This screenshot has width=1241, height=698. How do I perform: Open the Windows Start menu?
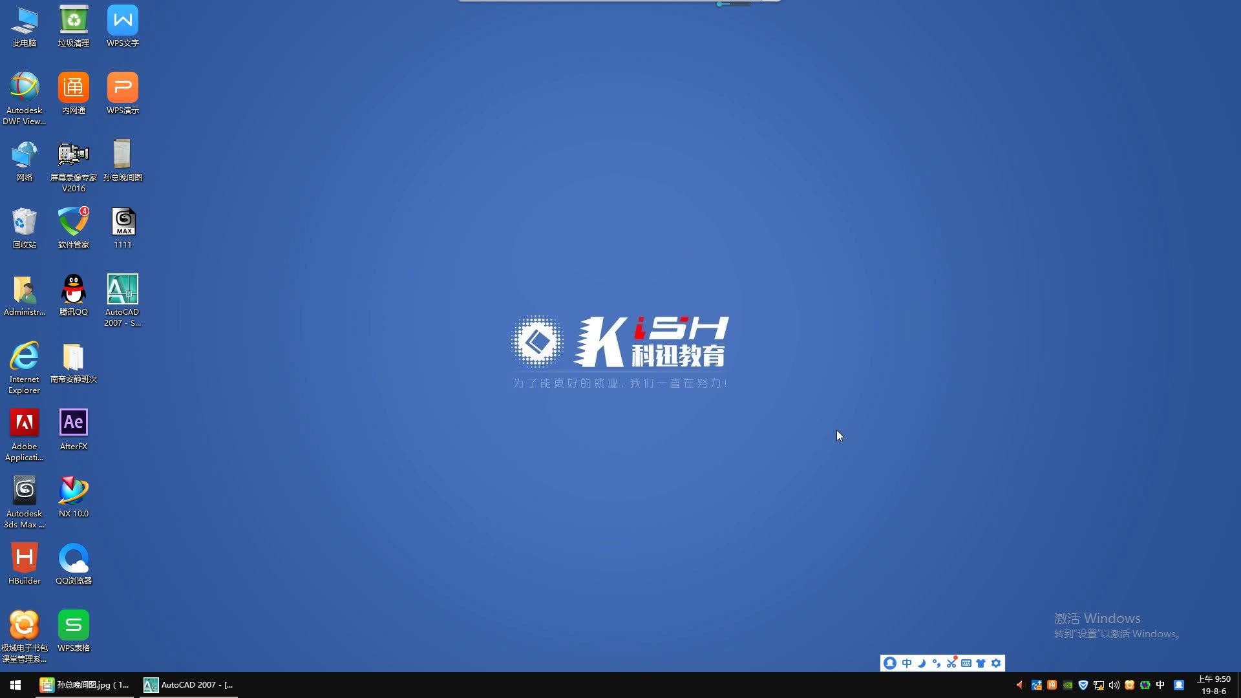16,685
